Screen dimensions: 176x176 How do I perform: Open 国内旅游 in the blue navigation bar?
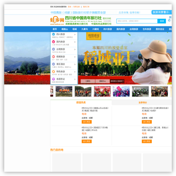point(121,29)
